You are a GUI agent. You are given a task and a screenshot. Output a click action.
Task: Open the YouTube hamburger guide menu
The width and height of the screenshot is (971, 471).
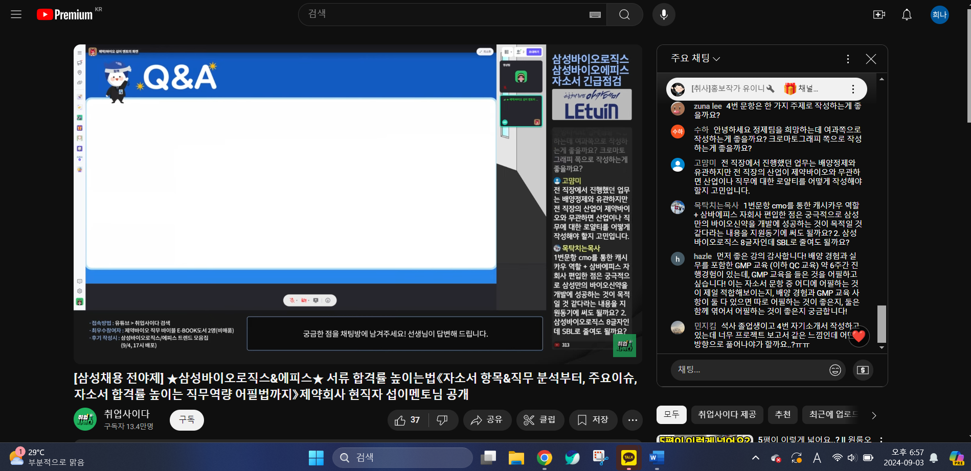coord(16,14)
